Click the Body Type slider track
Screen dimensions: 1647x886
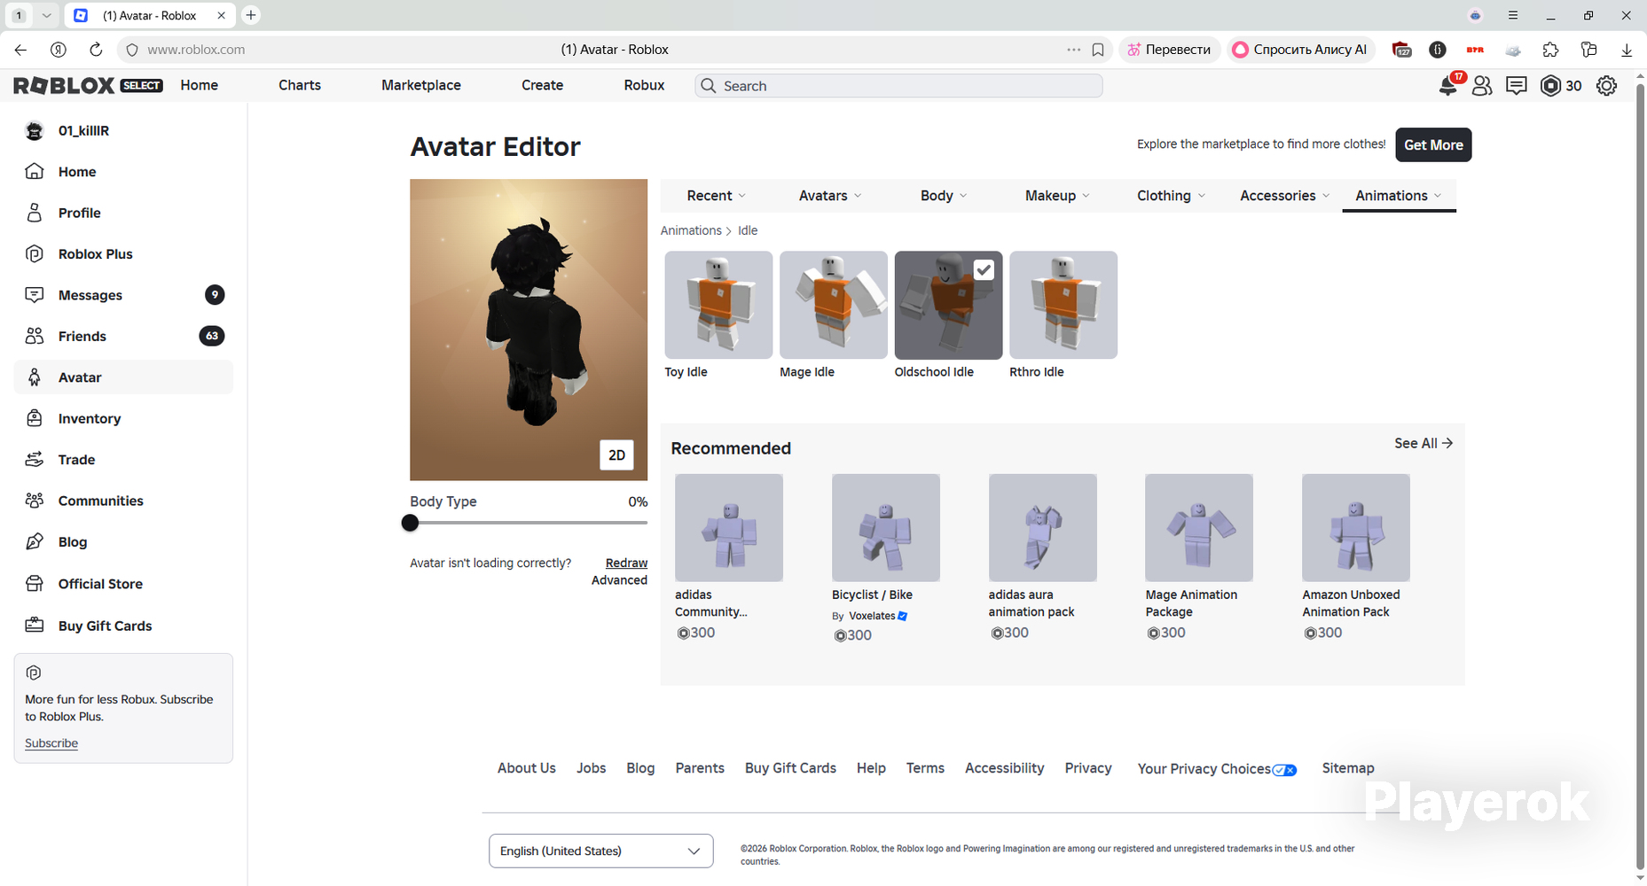pos(529,523)
